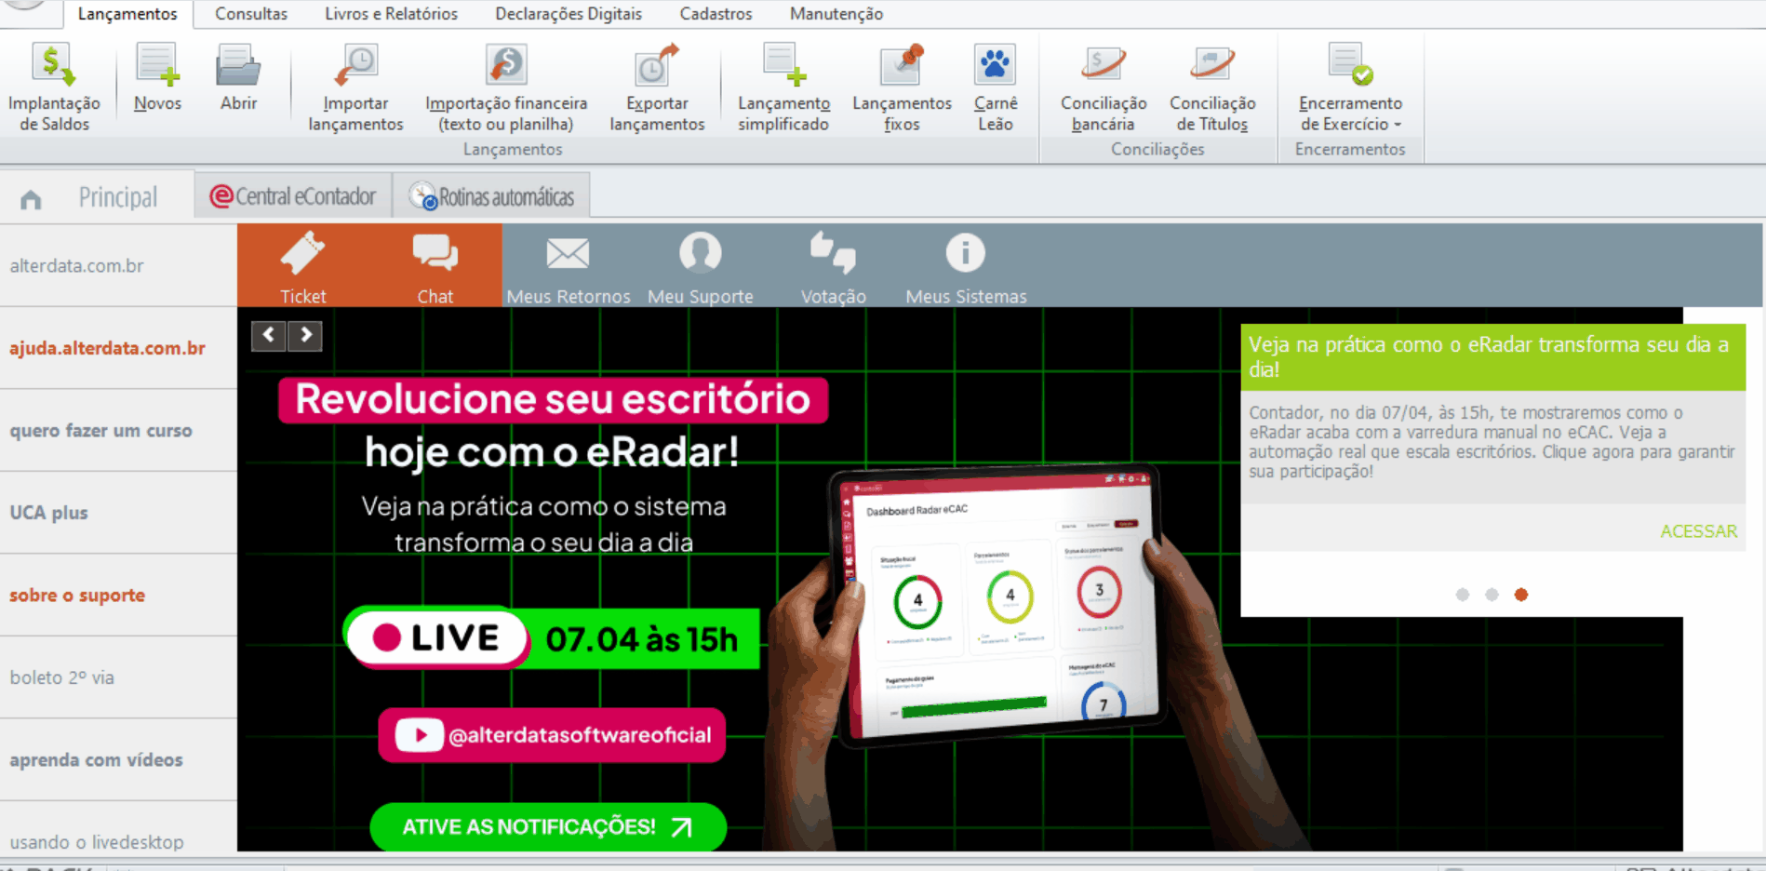The image size is (1766, 871).
Task: Select second news carousel dot
Action: click(1492, 595)
